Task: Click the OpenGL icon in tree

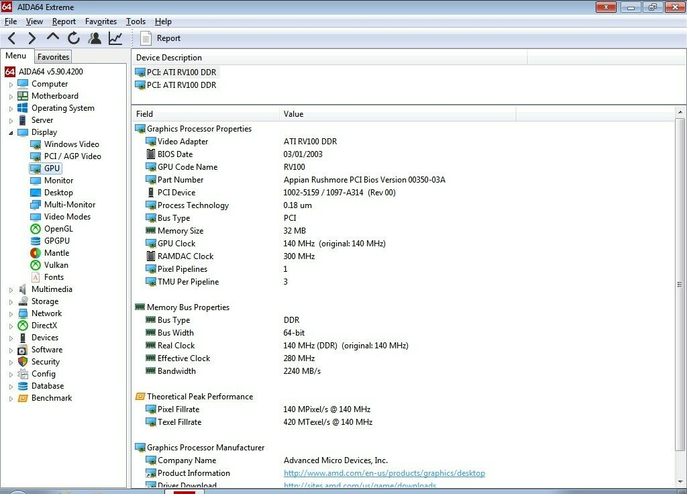Action: [x=36, y=229]
